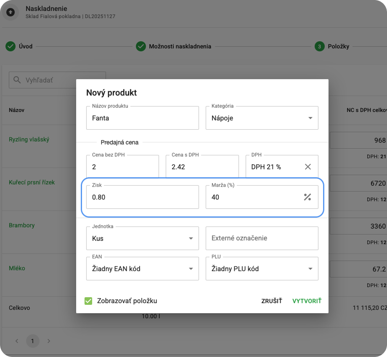This screenshot has height=357, width=387.
Task: Go to next page arrow
Action: point(48,341)
